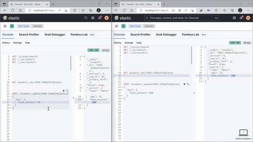
Task: Collapse _source block in left response output
Action: [82, 88]
